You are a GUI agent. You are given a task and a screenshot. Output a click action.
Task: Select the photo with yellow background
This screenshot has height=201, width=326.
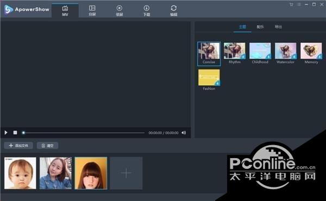(x=91, y=173)
